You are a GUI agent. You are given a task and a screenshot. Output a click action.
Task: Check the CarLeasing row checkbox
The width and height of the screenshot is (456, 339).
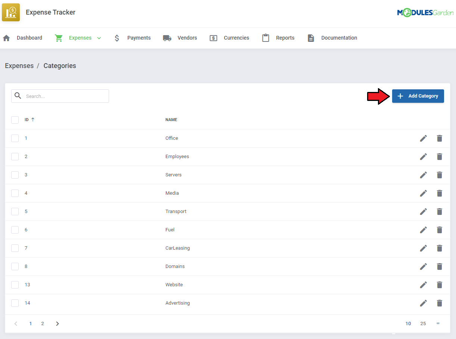point(15,248)
